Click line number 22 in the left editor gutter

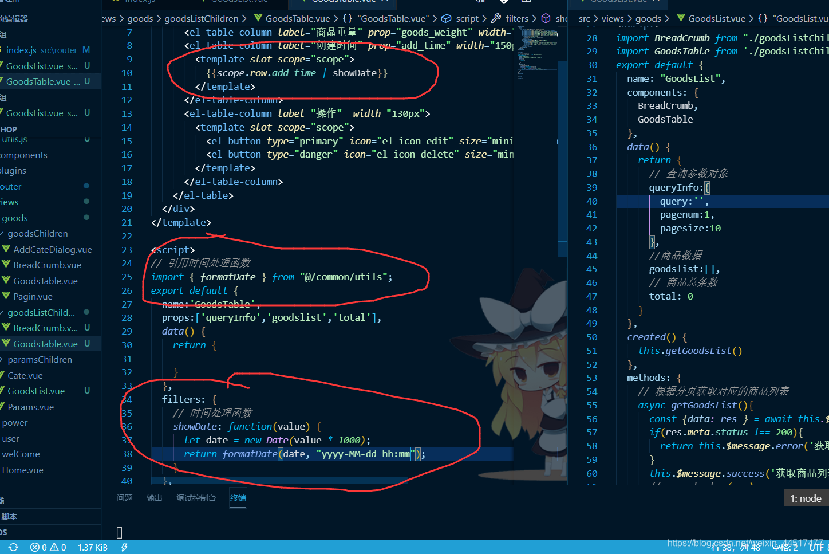[x=127, y=236]
